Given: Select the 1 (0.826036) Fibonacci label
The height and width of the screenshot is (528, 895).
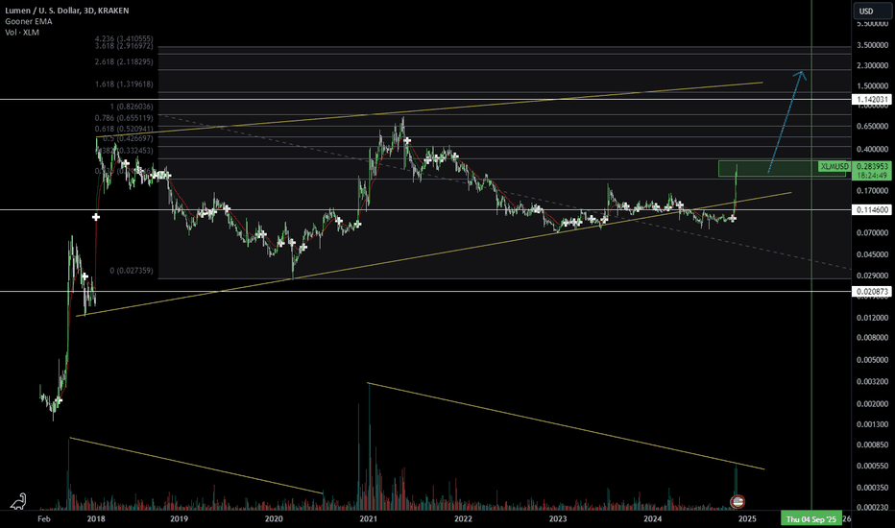Looking at the screenshot, I should click(132, 107).
